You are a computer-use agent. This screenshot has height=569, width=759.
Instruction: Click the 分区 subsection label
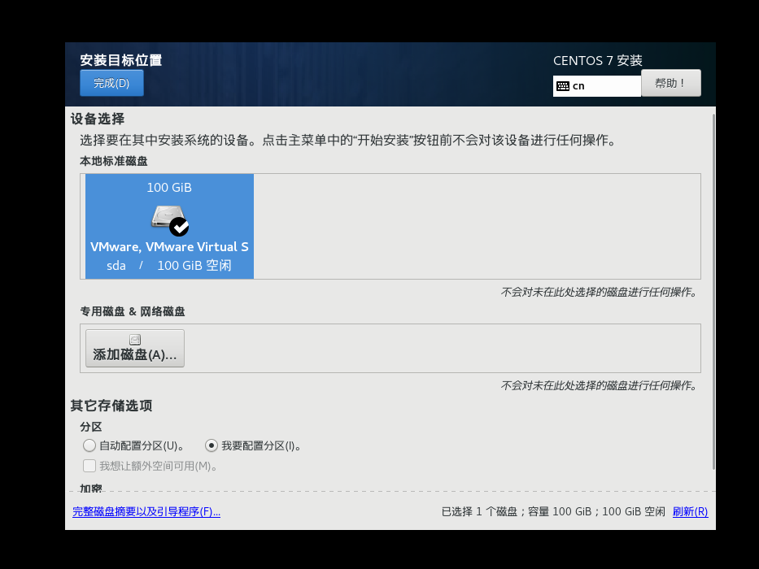[x=91, y=427]
